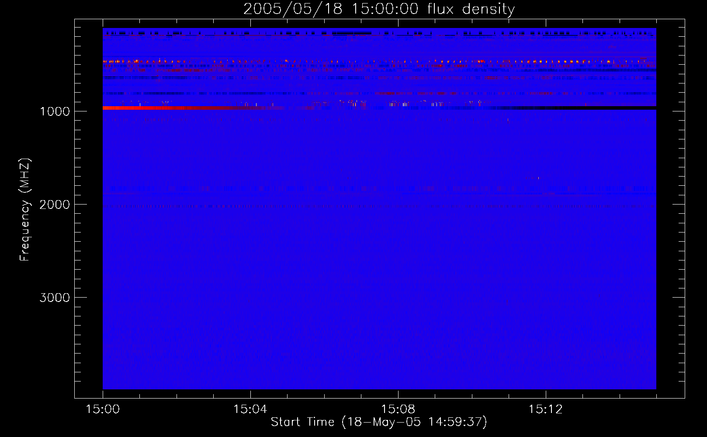
Task: Select the 'Frequency (MHZ)' y-axis label
Action: pos(25,210)
